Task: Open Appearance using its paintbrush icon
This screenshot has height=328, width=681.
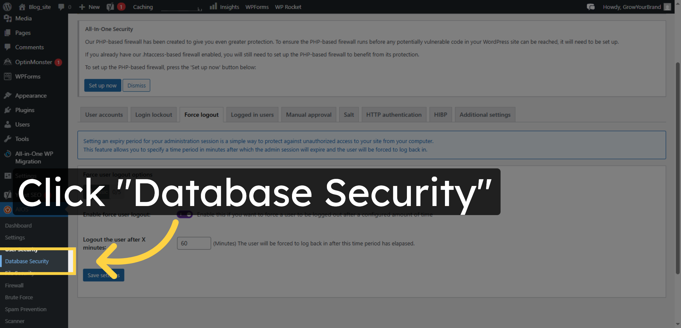Action: (8, 95)
